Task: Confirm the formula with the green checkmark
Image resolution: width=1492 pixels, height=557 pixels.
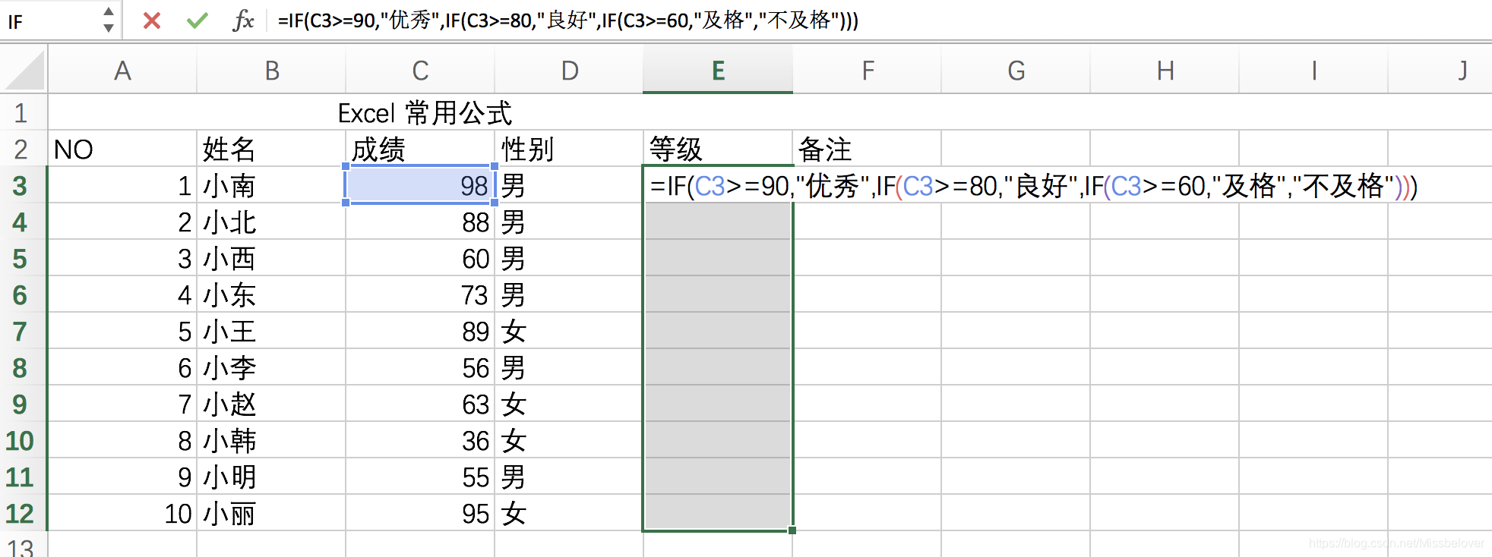Action: tap(197, 22)
